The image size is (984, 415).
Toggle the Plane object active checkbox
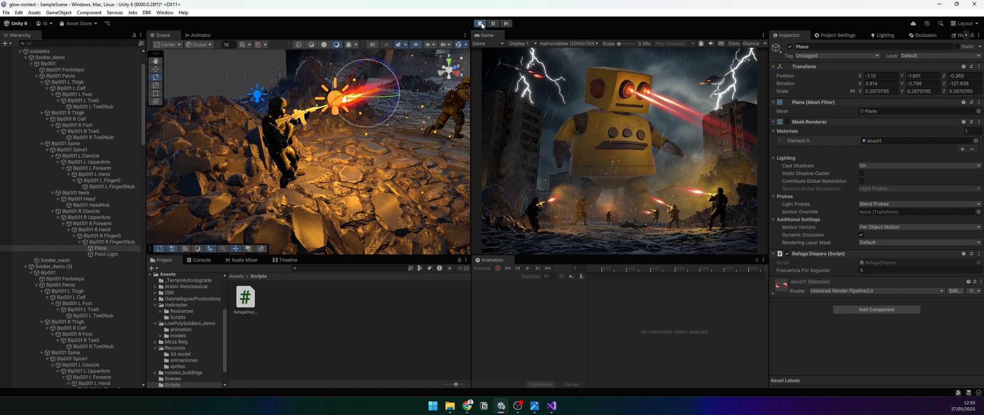tap(790, 47)
